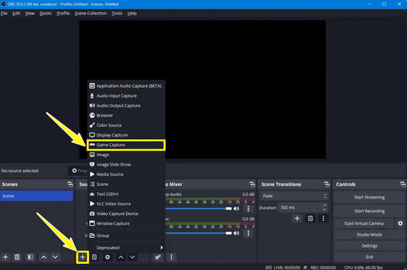The width and height of the screenshot is (407, 270).
Task: Open the Profile menu
Action: [63, 14]
